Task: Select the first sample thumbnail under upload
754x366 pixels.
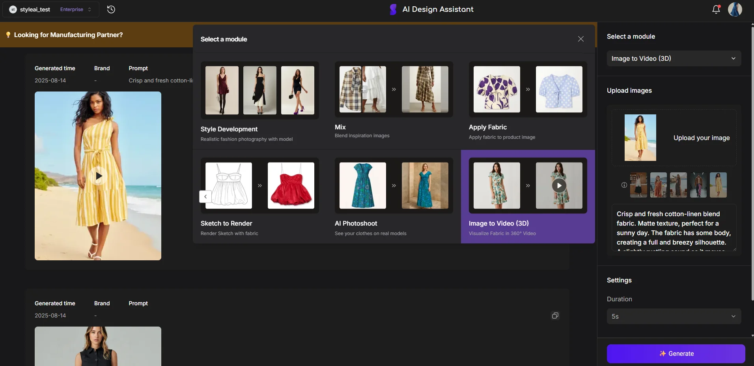Action: coord(638,185)
